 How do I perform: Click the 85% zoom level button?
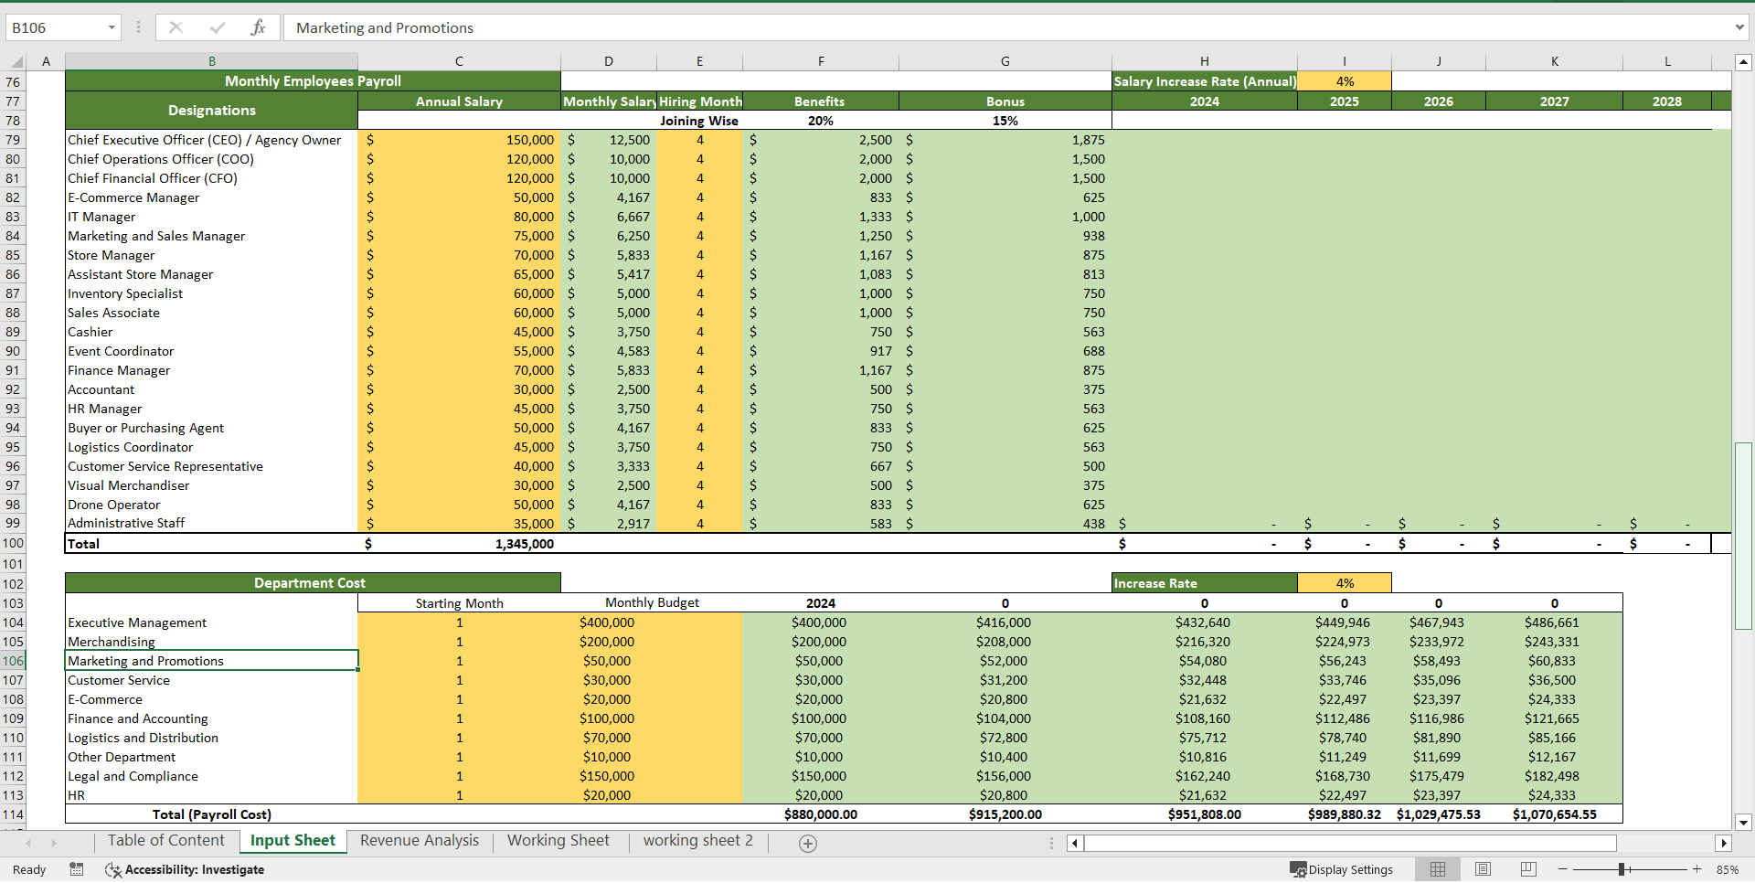pos(1727,869)
